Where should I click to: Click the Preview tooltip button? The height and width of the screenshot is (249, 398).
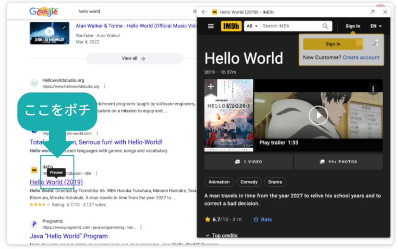click(56, 172)
